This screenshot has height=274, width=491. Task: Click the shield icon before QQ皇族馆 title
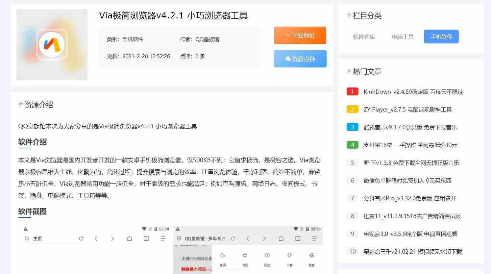[179, 238]
